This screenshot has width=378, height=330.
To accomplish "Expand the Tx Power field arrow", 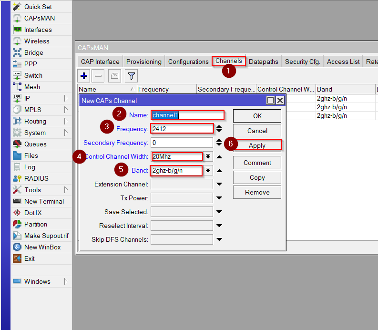I will pyautogui.click(x=219, y=198).
